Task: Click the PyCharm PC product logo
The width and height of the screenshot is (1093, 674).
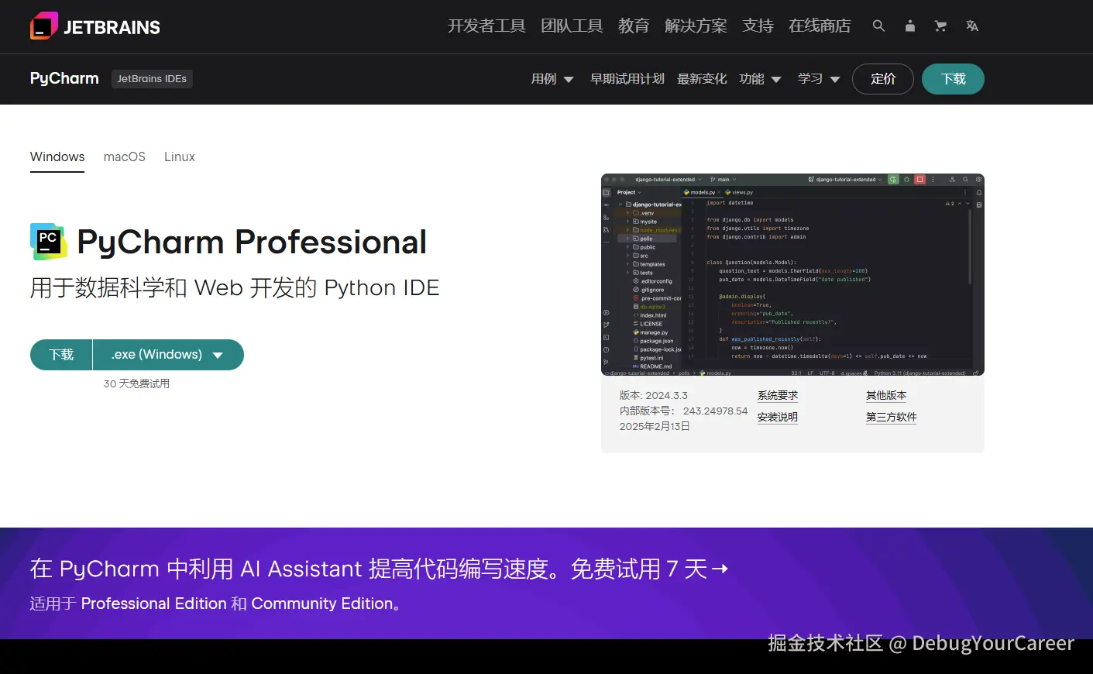Action: 49,242
